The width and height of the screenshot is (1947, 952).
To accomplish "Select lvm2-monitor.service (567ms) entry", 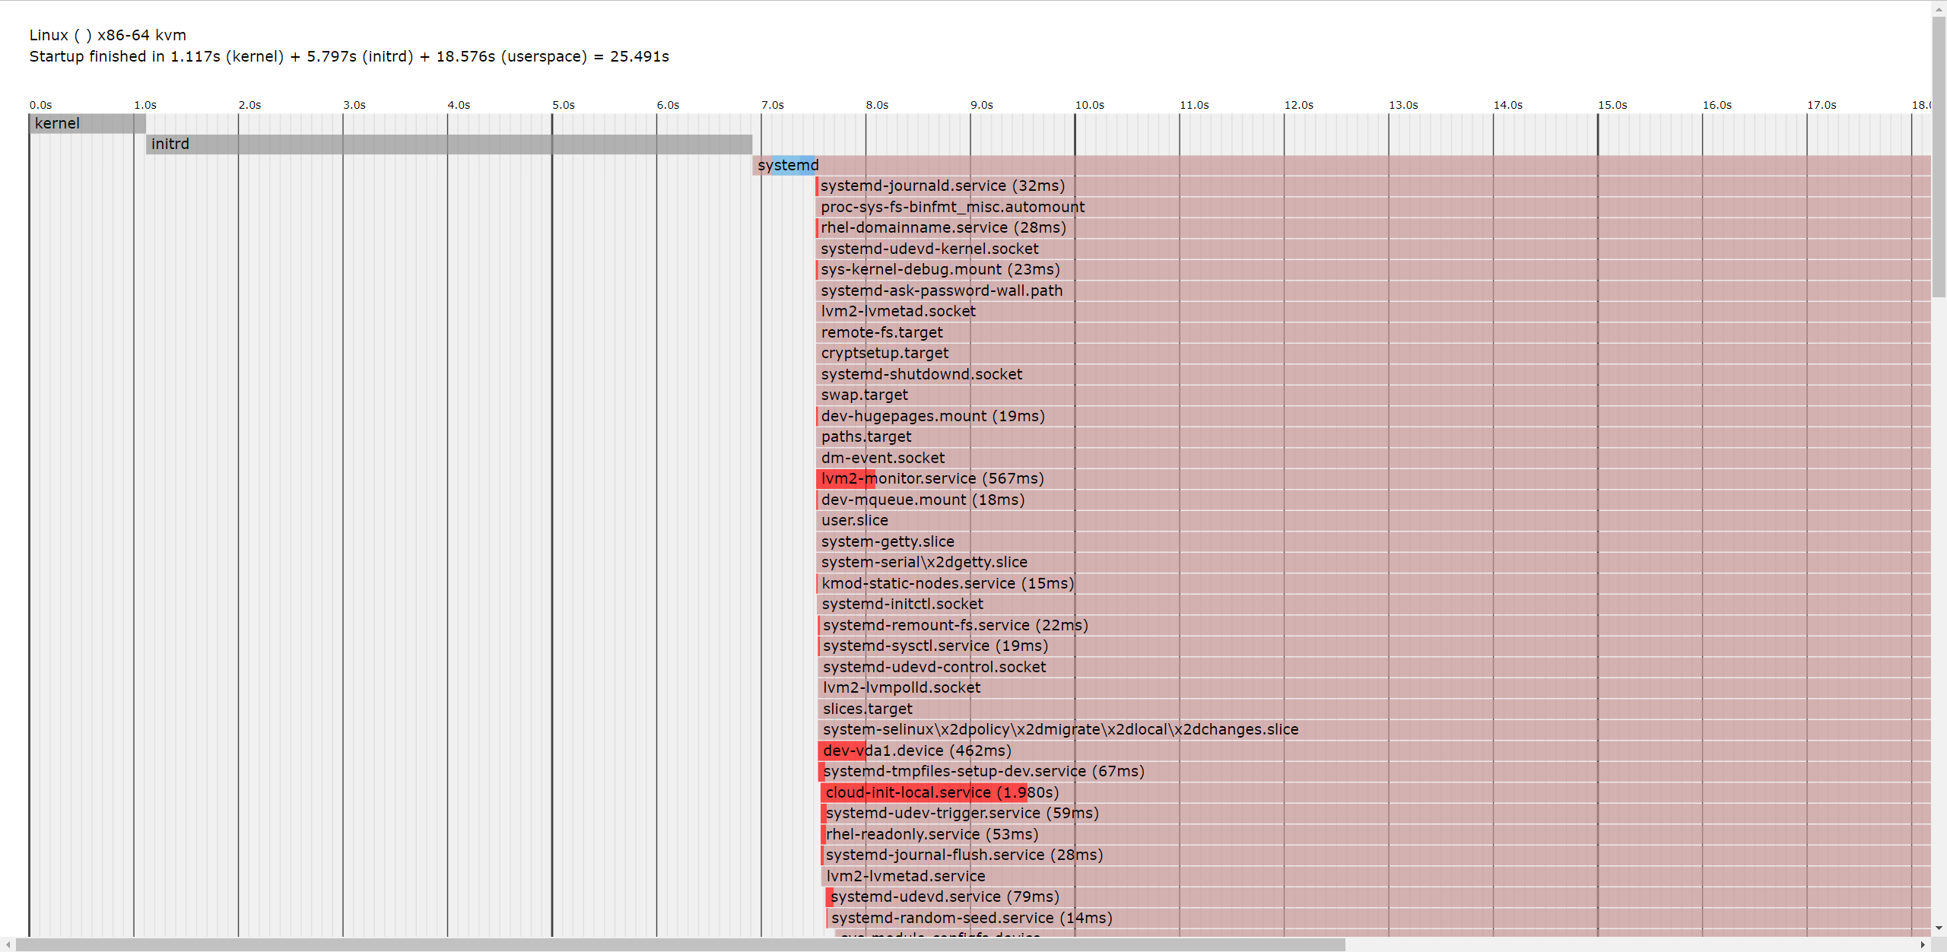I will (x=932, y=479).
